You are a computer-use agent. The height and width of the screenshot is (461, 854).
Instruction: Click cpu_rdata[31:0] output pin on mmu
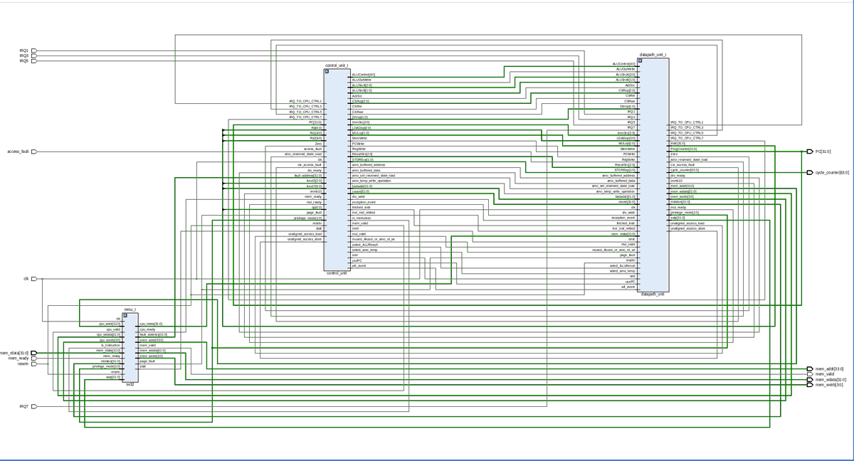[x=150, y=324]
